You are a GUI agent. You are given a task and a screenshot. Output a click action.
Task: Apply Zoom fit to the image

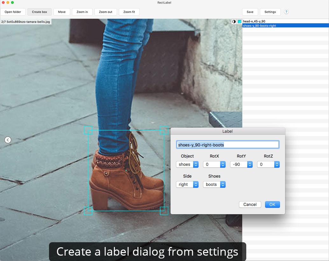(129, 12)
